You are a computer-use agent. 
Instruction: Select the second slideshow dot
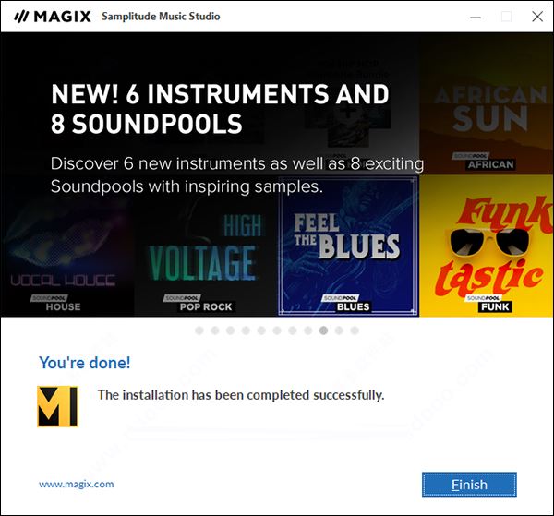tap(215, 330)
